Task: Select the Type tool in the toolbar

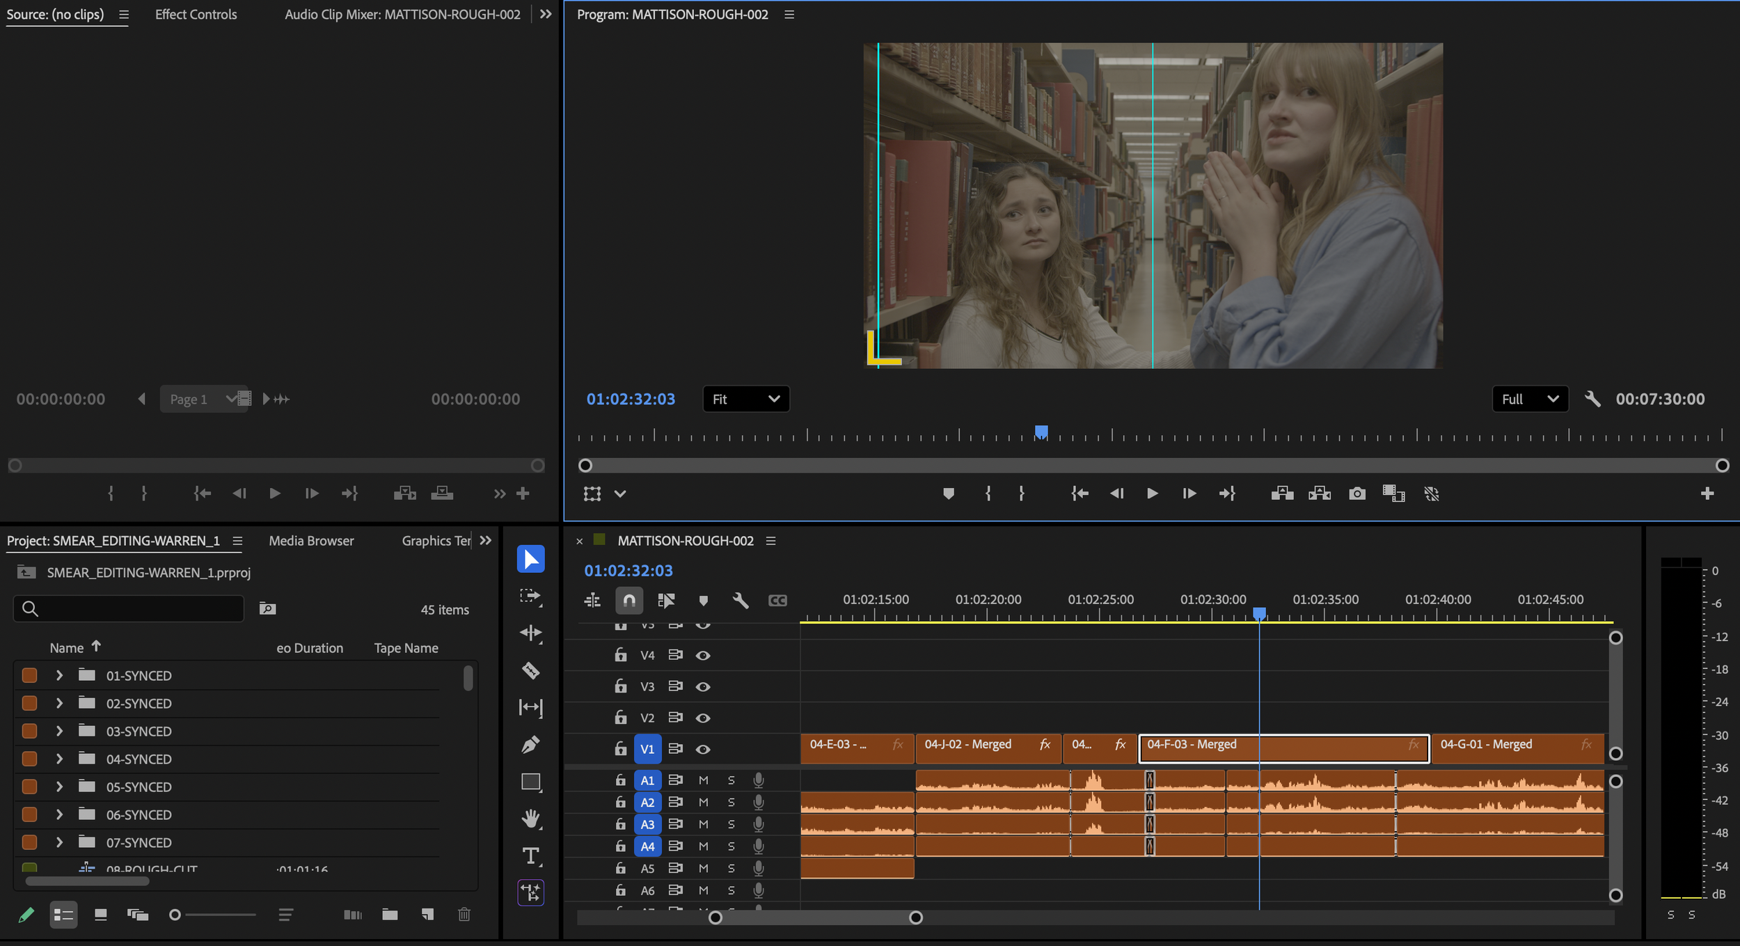Action: [x=530, y=856]
